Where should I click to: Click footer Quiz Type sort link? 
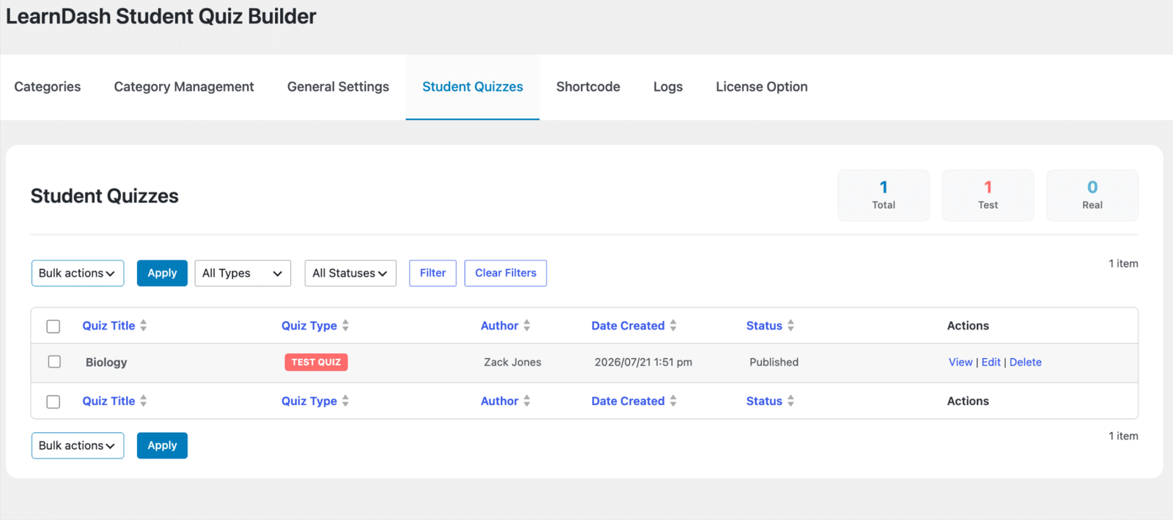309,401
